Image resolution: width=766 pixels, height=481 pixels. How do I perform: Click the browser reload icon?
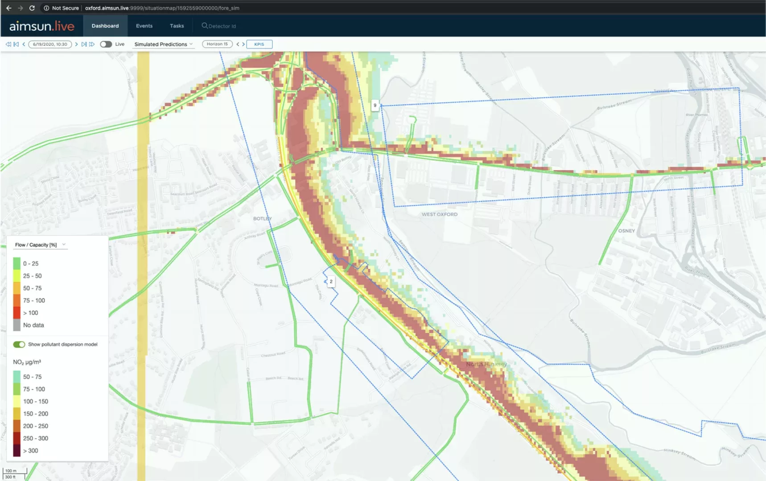[x=32, y=8]
